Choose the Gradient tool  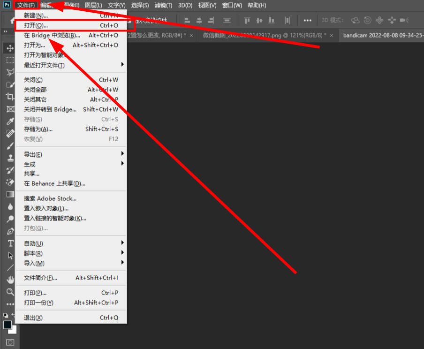(x=10, y=194)
